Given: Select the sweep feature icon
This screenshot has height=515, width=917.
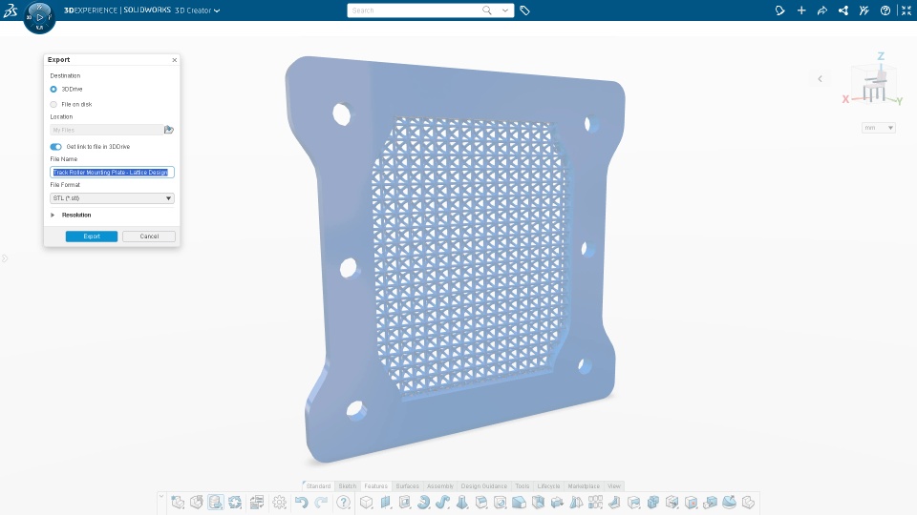Looking at the screenshot, I should 442,503.
